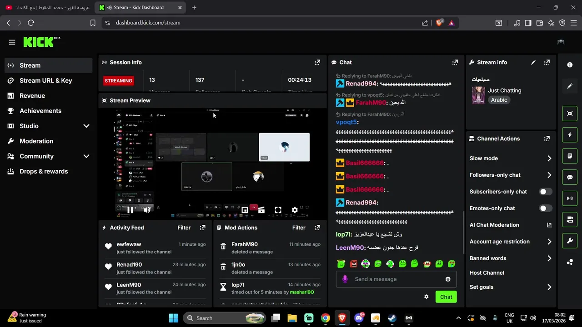Toggle Activity Feed lightning icon in right sidebar
The width and height of the screenshot is (582, 327).
tap(570, 135)
